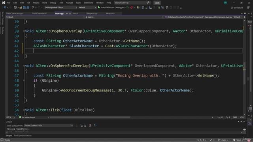Image resolution: width=253 pixels, height=142 pixels.
Task: Open the Extensions menu
Action: [89, 3]
